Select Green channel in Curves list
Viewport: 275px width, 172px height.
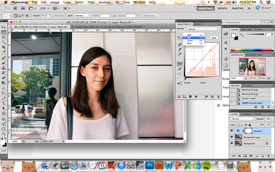pyautogui.click(x=194, y=41)
